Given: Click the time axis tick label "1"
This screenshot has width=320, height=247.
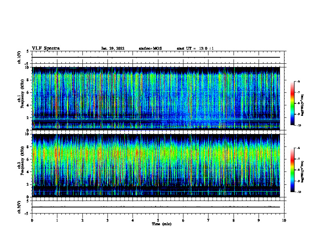Looking at the screenshot, I should pyautogui.click(x=57, y=220).
